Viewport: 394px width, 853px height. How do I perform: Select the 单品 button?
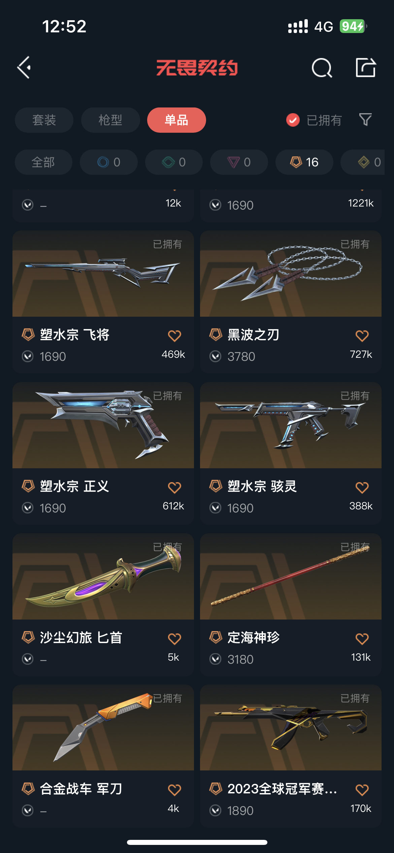click(176, 120)
